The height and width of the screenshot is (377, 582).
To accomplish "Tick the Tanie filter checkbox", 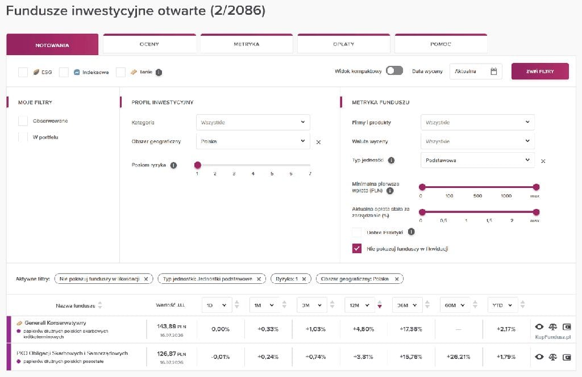I will pyautogui.click(x=120, y=72).
